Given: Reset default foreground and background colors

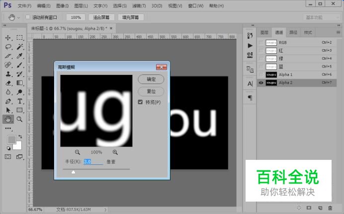Looking at the screenshot, I should 8,148.
